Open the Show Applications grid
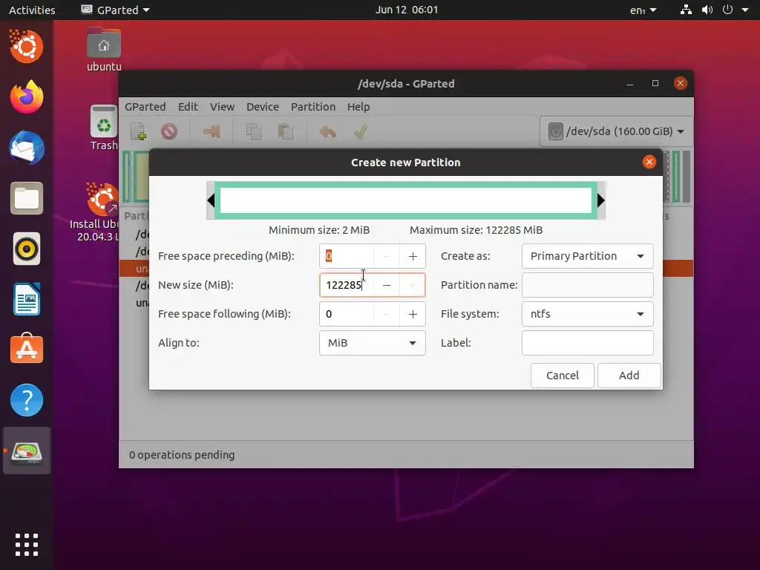 27,545
